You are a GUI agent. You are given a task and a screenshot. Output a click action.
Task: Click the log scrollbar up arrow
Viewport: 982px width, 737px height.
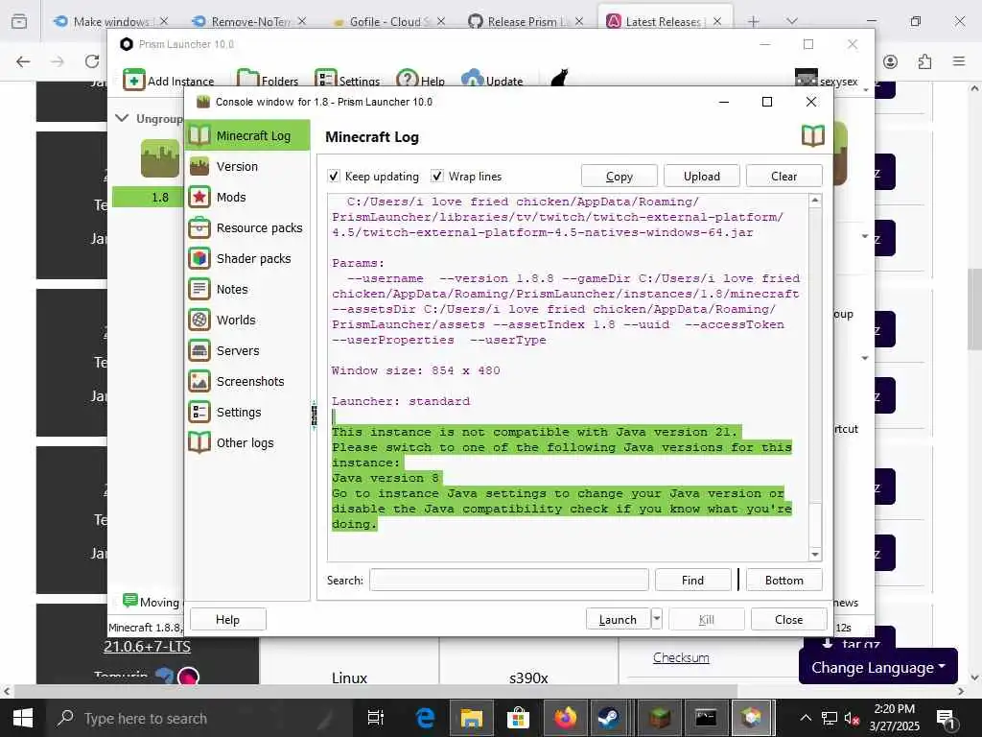[815, 201]
